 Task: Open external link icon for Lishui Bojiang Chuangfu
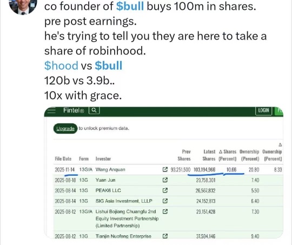coord(165,211)
